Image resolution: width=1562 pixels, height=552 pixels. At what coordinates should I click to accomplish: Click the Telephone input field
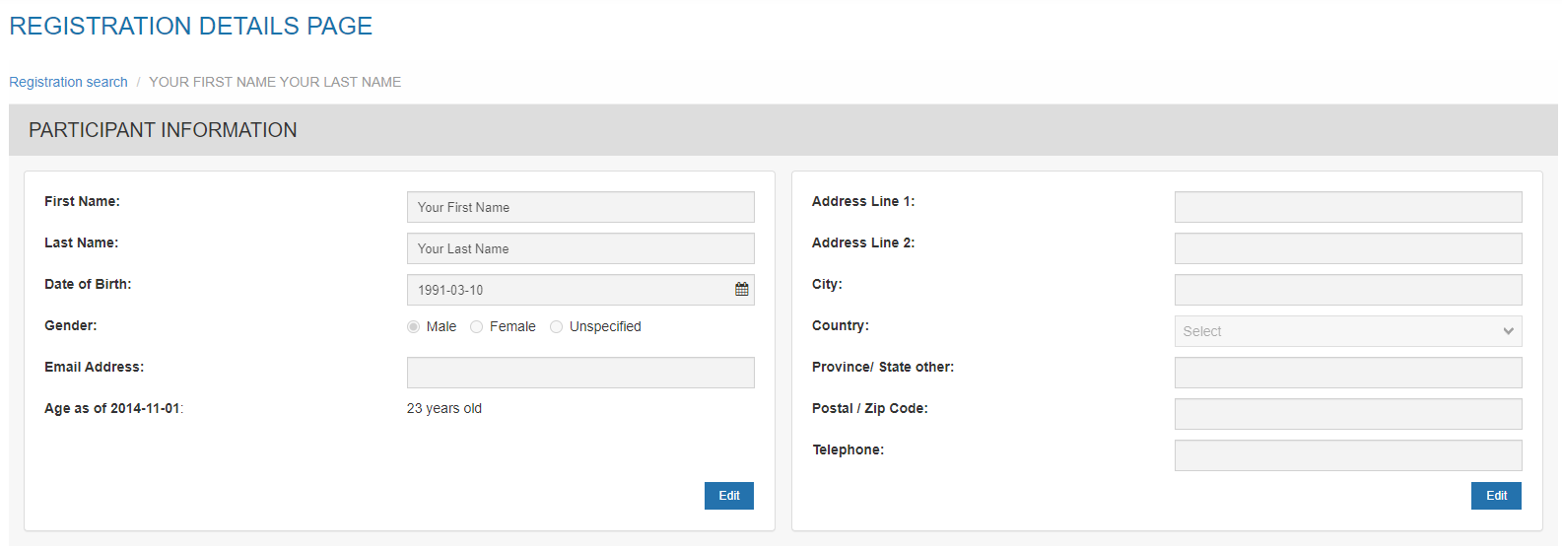click(1347, 455)
